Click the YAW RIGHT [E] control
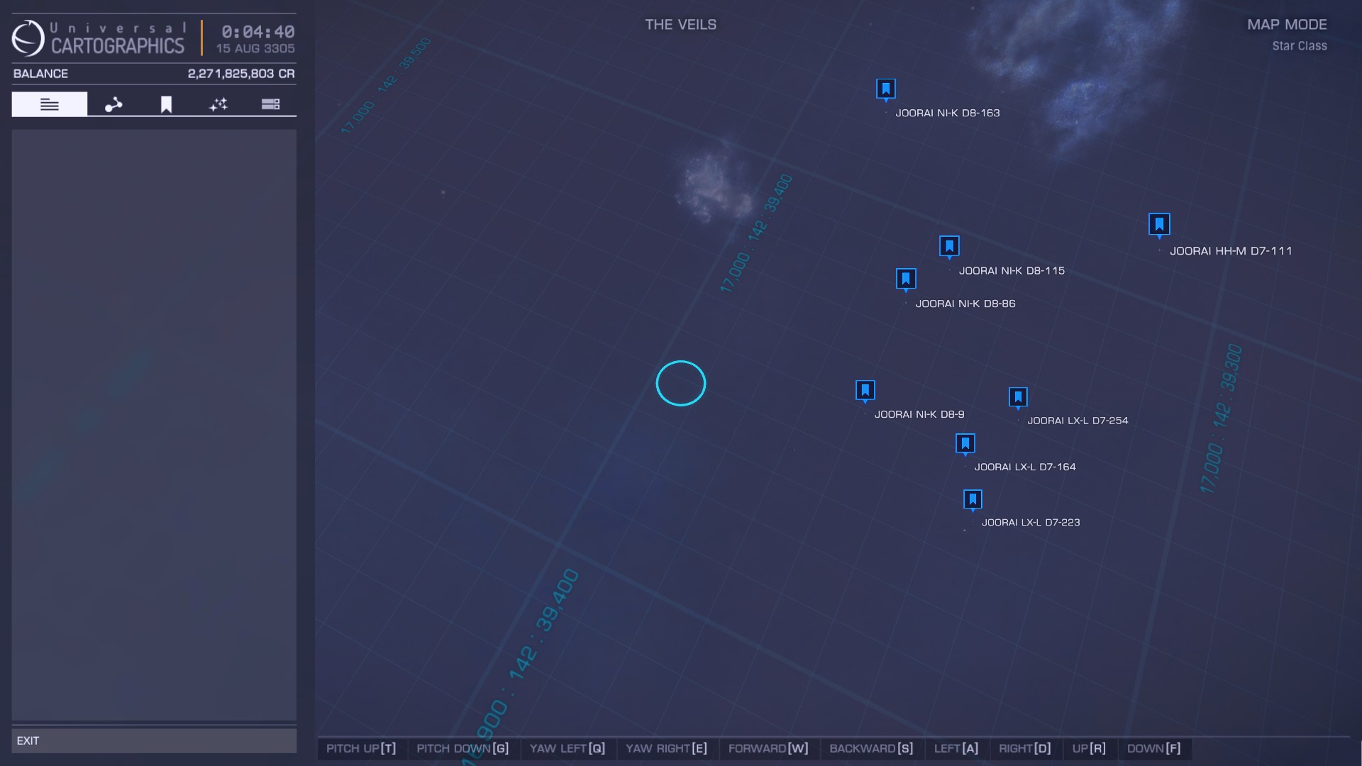This screenshot has width=1362, height=766. click(x=667, y=749)
